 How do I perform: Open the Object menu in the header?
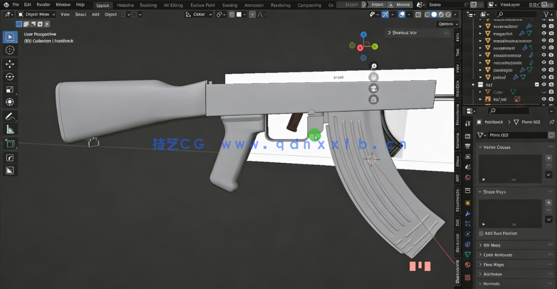112,14
